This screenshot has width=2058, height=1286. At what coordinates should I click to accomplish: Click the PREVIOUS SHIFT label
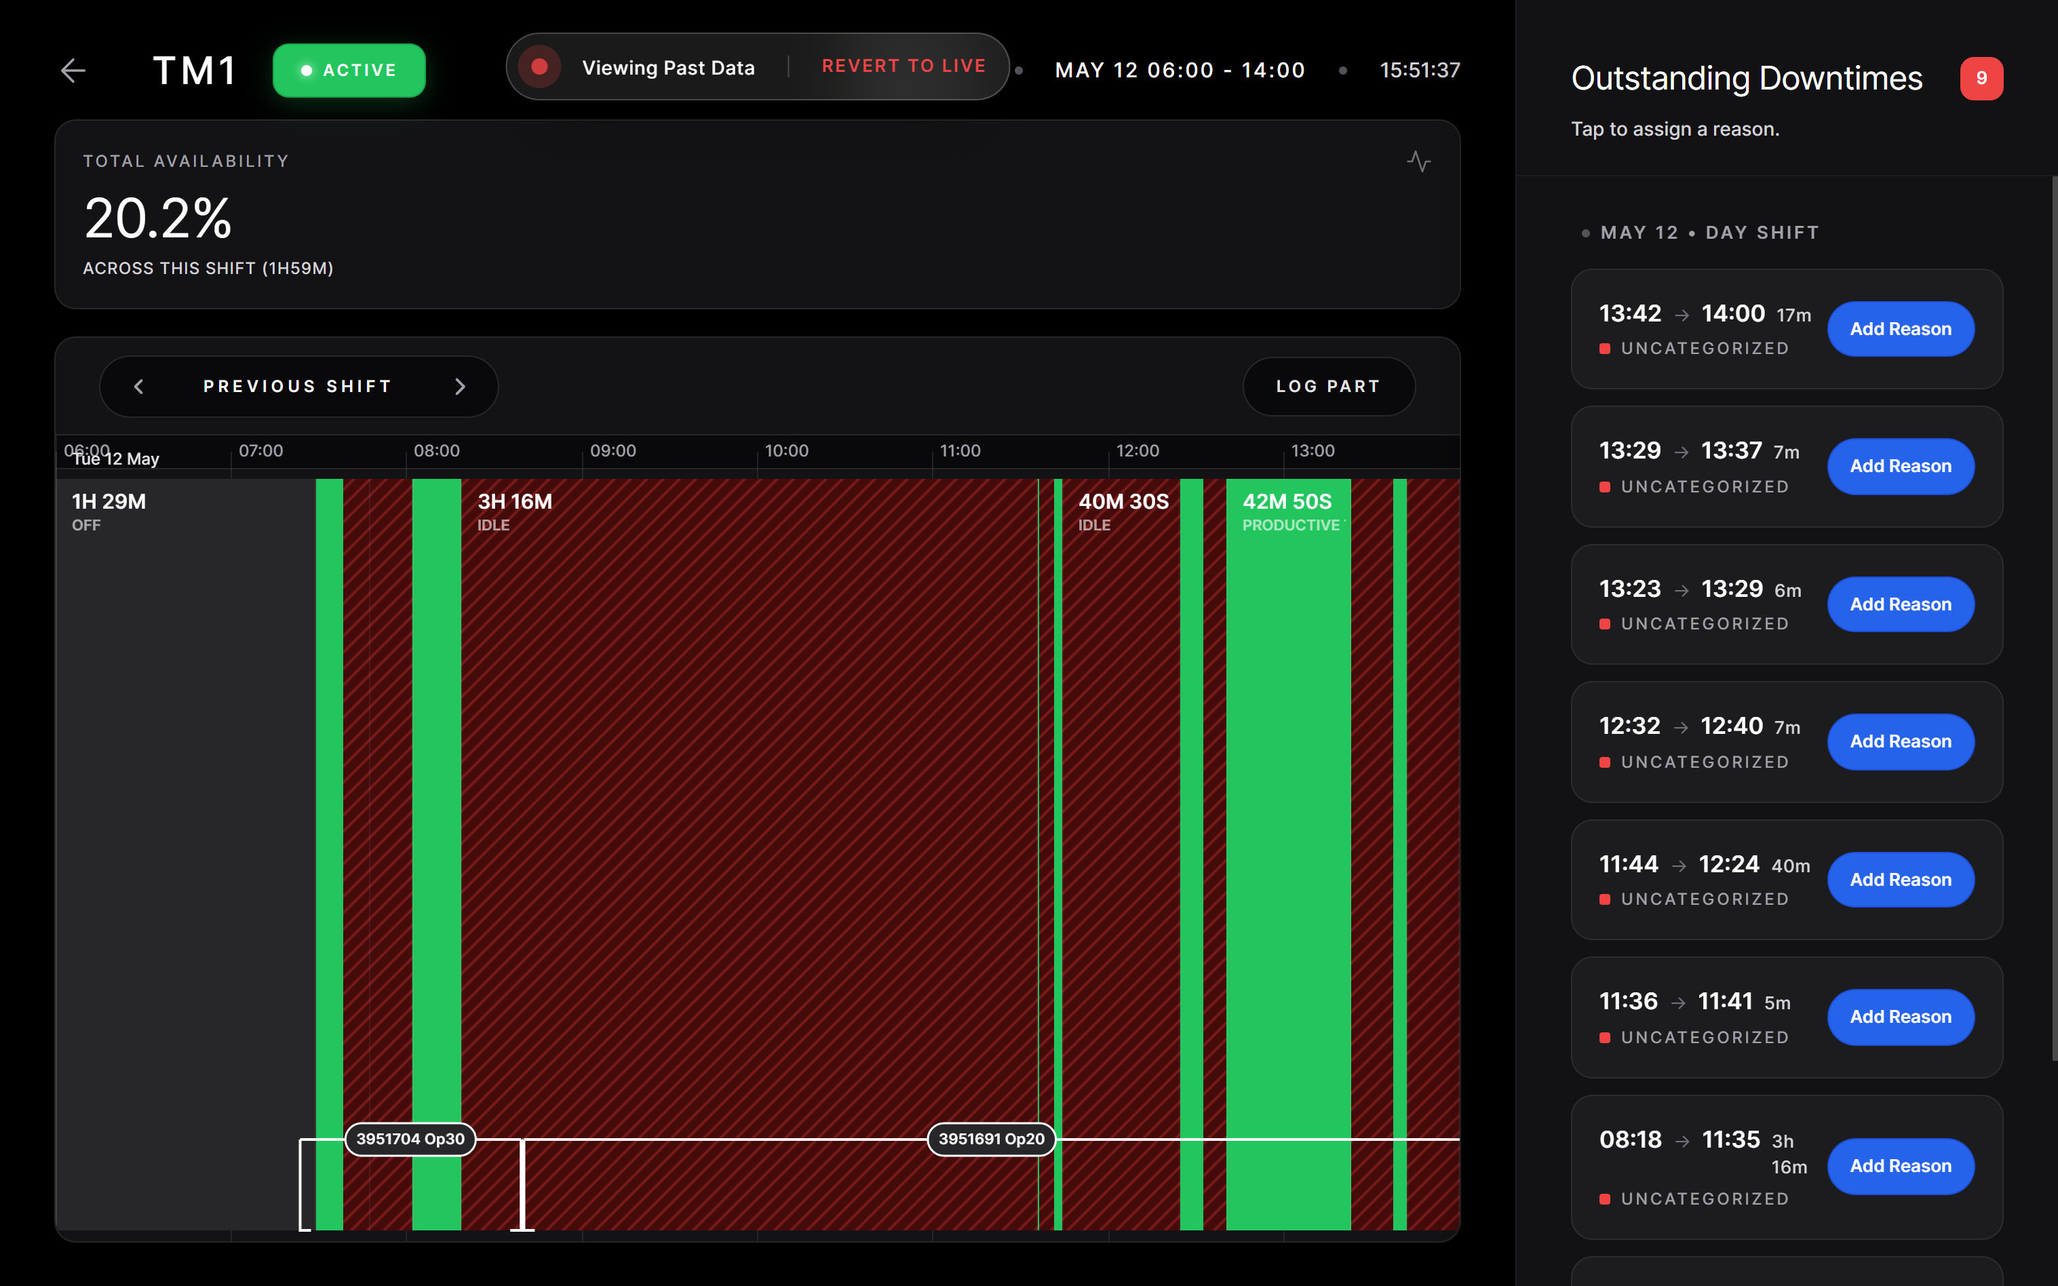[x=298, y=387]
